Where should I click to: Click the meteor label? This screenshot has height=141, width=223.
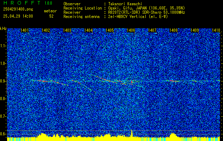coord(50,11)
